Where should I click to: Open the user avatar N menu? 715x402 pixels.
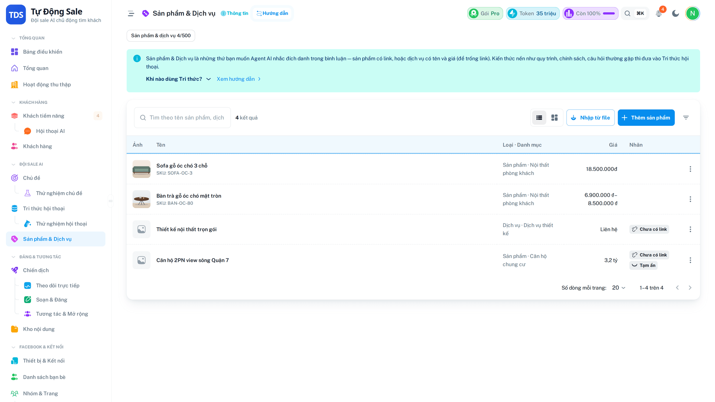693,13
